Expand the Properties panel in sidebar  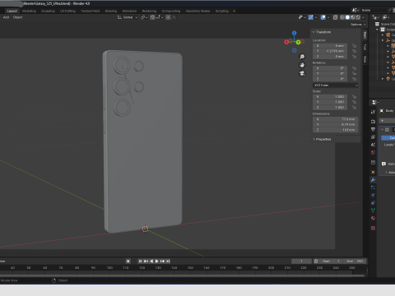(322, 139)
